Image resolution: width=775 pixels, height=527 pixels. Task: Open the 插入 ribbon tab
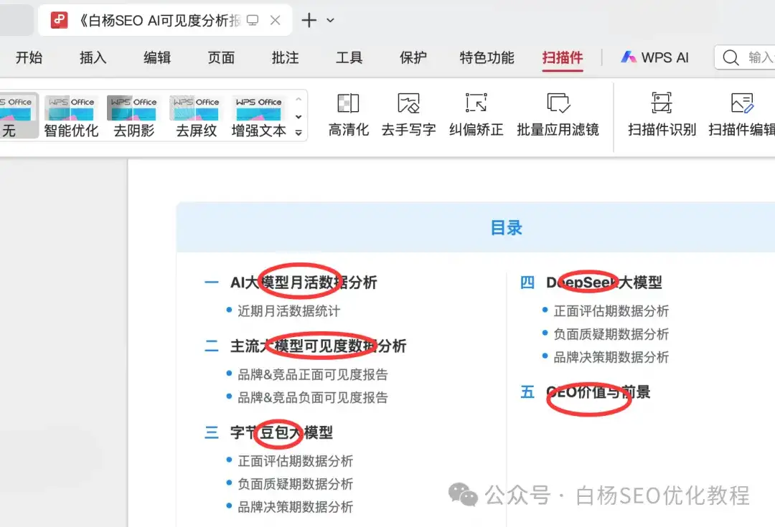pyautogui.click(x=93, y=58)
